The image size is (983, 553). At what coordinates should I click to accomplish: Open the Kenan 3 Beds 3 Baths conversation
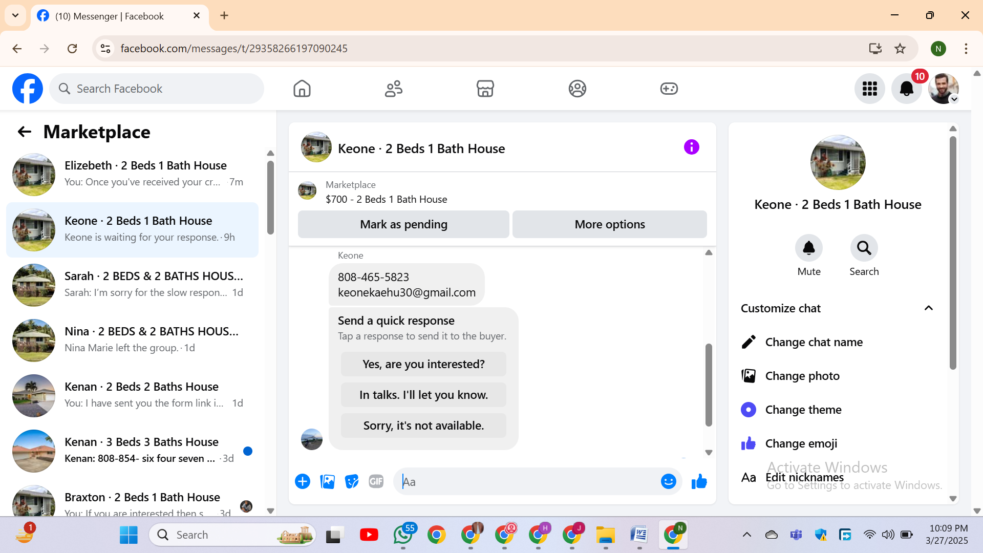coord(132,451)
